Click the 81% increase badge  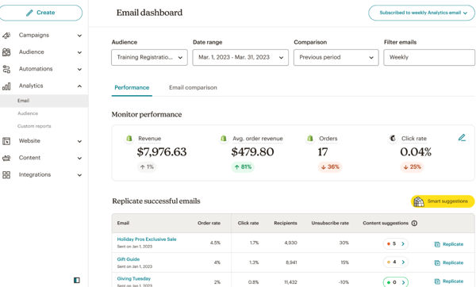[243, 166]
